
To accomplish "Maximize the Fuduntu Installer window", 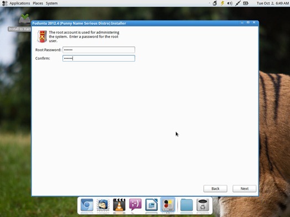I will pos(248,23).
